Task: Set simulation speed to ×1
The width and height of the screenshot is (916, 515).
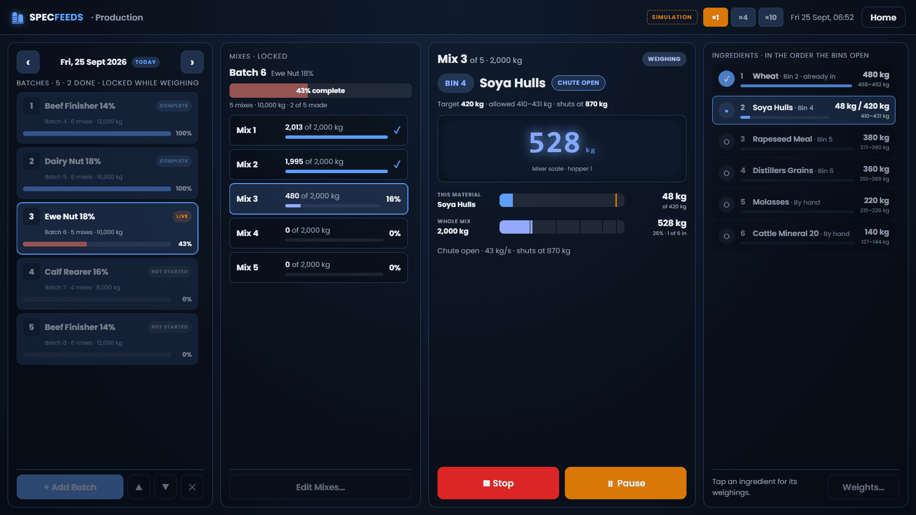Action: [715, 17]
